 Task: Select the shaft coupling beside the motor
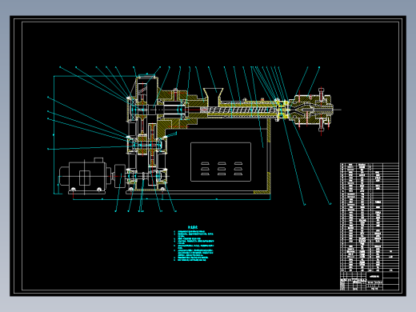(120, 176)
